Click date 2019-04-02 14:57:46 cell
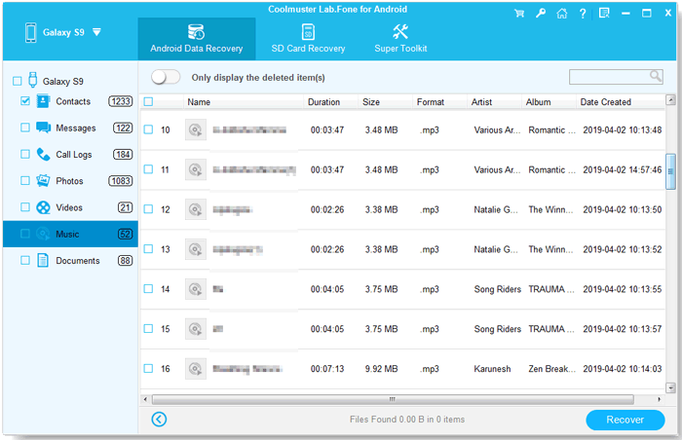 click(x=623, y=169)
